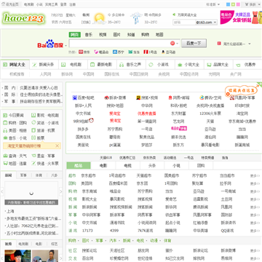Show the next news slide with the right arrow
The height and width of the screenshot is (262, 262).
[x=60, y=192]
